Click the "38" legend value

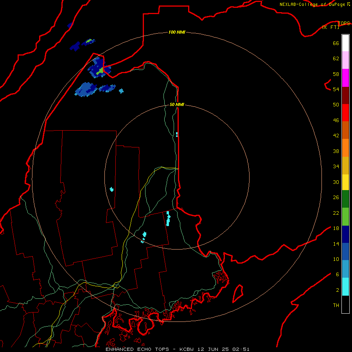336,151
